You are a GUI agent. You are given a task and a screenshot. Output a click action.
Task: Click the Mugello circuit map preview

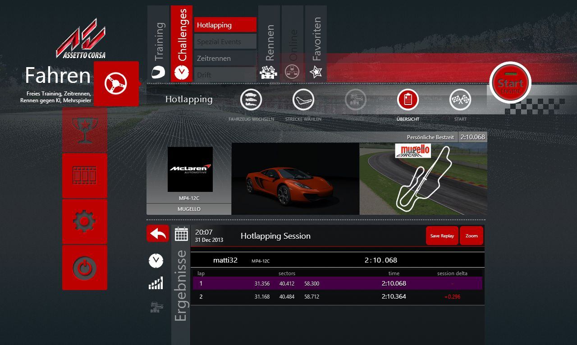coord(423,179)
